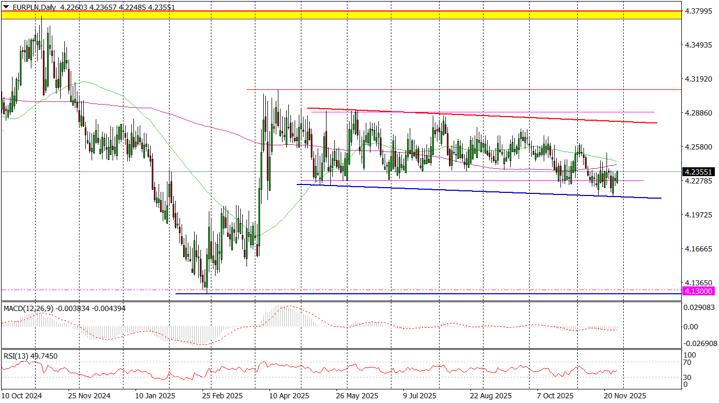Screen dimensions: 719x403
Task: Select the current price label 4.23551
Action: point(700,171)
